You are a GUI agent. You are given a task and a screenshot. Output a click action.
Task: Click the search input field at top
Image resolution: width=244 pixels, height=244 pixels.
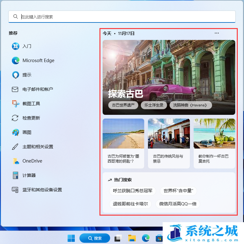125,17
